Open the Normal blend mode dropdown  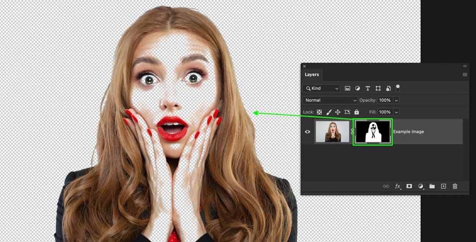pyautogui.click(x=330, y=100)
